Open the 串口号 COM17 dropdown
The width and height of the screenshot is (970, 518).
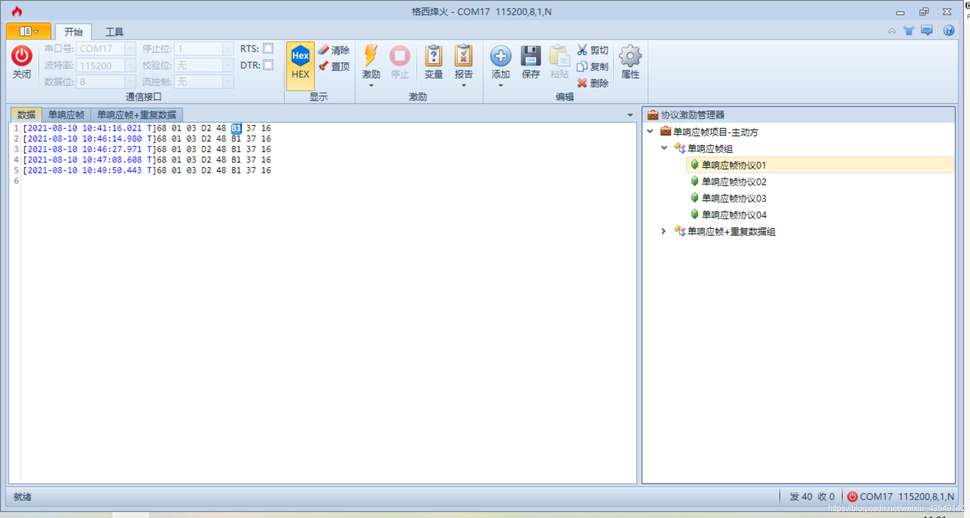[130, 49]
